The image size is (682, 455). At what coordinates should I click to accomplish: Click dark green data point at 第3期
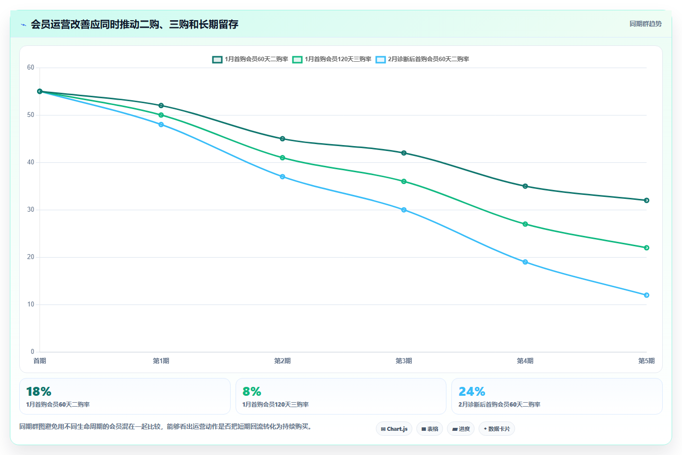tap(404, 153)
